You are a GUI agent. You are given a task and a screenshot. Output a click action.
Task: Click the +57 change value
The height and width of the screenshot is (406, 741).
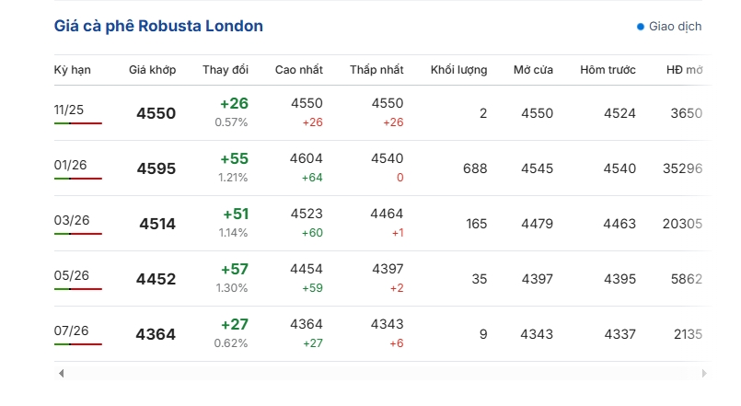tap(235, 270)
